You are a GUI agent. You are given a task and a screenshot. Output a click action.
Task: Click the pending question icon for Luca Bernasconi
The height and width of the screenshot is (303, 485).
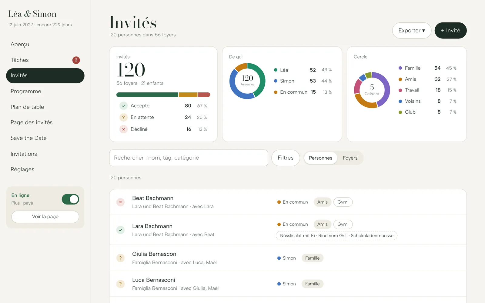tap(120, 284)
